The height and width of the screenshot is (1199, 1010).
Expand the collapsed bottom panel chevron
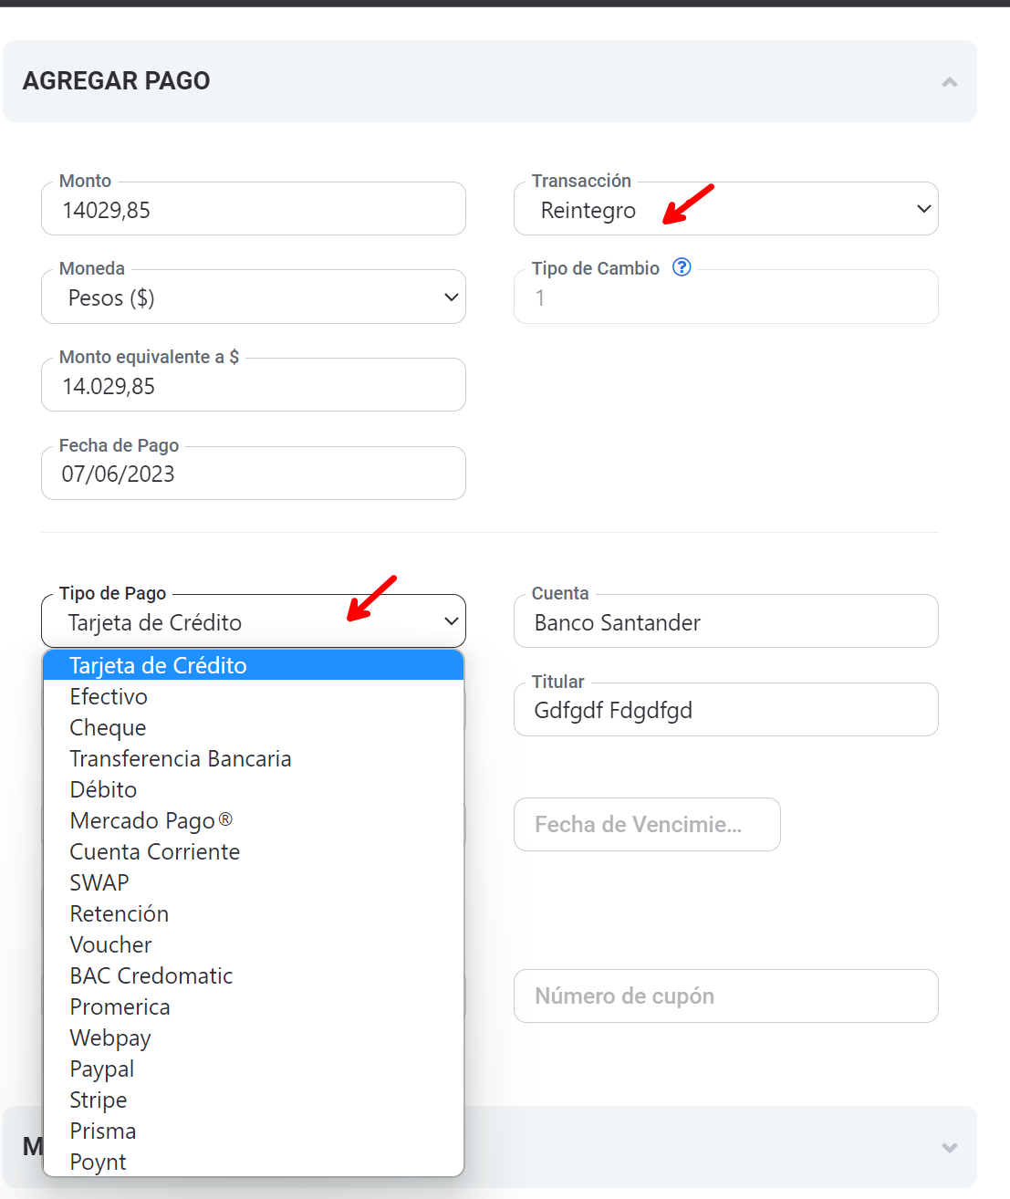(949, 1147)
